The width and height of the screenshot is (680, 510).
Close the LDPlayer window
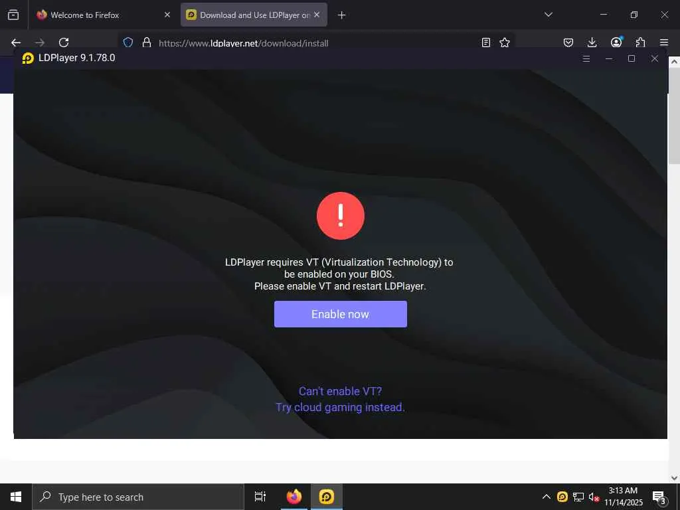(654, 58)
